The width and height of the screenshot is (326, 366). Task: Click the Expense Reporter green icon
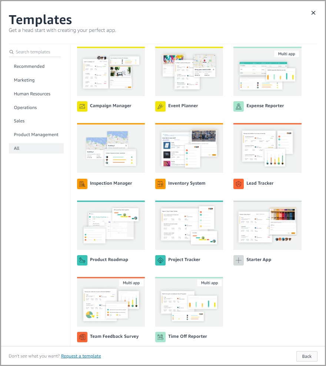239,106
